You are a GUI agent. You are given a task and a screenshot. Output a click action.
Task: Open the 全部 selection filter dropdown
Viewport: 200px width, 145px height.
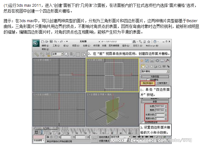pyautogui.click(x=58, y=54)
